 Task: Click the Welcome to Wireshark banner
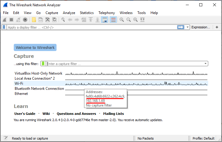click(x=35, y=47)
